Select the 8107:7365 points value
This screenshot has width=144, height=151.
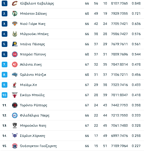(119, 3)
